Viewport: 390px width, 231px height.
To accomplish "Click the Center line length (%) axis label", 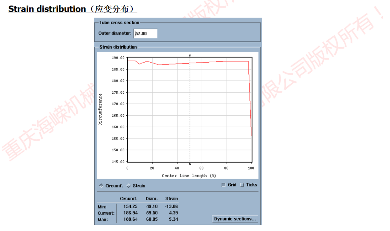I will click(189, 176).
